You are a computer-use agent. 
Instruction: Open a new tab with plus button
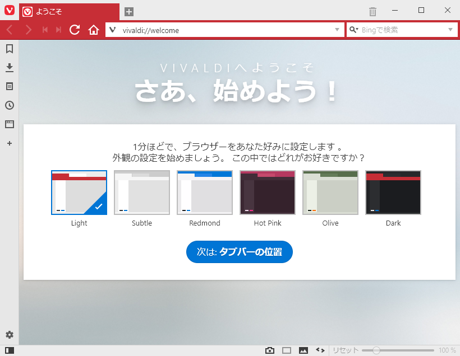tap(129, 12)
